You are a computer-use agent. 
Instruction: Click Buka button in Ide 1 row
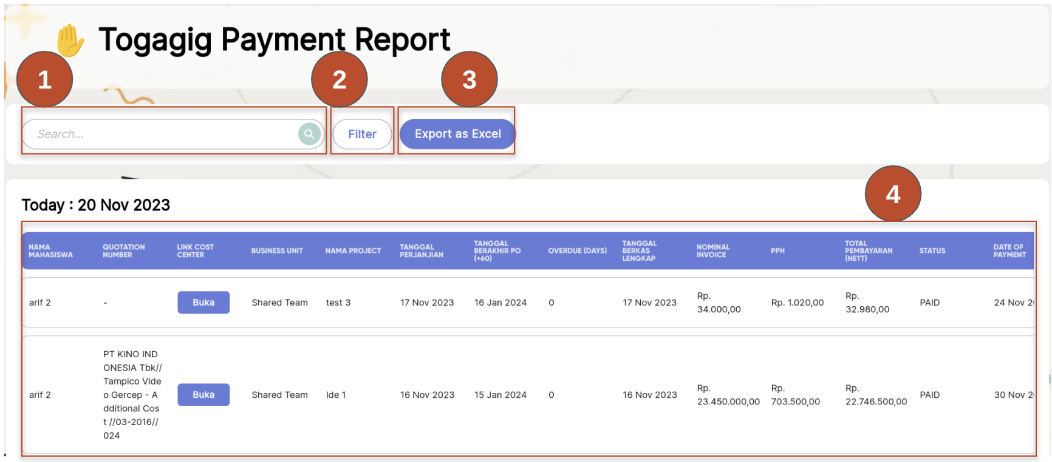tap(203, 395)
